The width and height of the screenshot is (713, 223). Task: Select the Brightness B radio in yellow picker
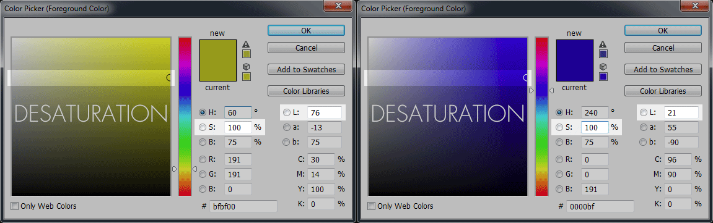pos(202,142)
